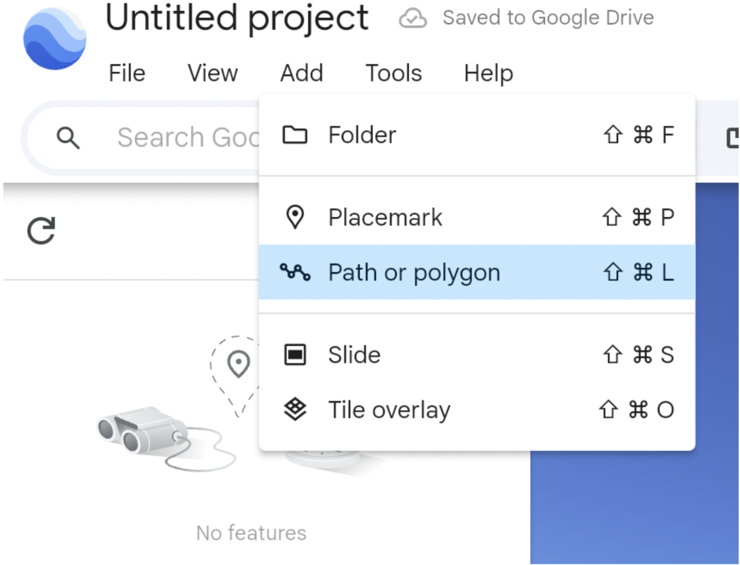This screenshot has height=565, width=740.
Task: Click the Saved to Google Drive text
Action: (x=548, y=18)
